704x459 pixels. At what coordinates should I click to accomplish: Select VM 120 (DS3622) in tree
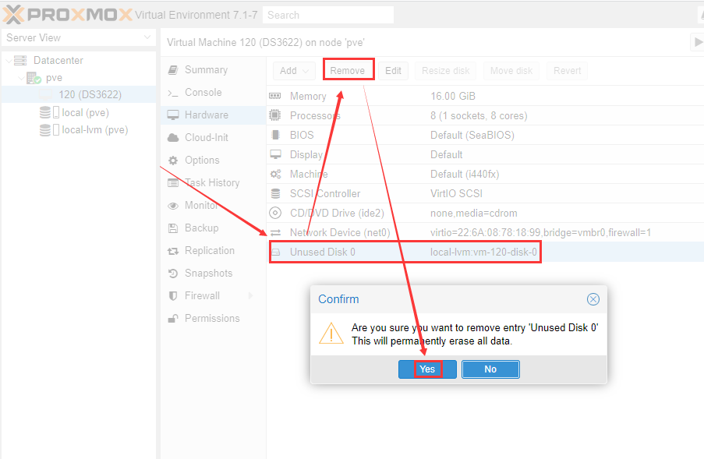tap(79, 94)
